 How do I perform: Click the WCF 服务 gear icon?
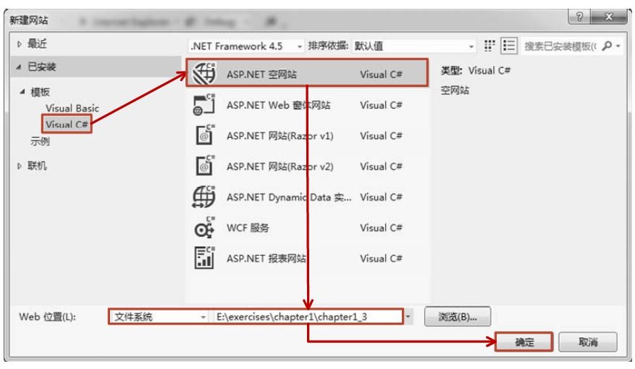(x=204, y=228)
